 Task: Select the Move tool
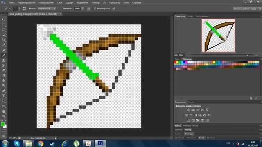[4, 20]
